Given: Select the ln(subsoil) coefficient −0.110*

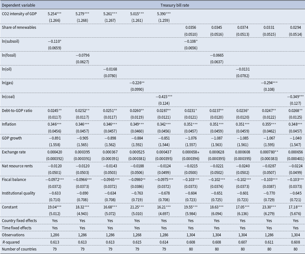Looking at the screenshot, I should tap(55, 41).
